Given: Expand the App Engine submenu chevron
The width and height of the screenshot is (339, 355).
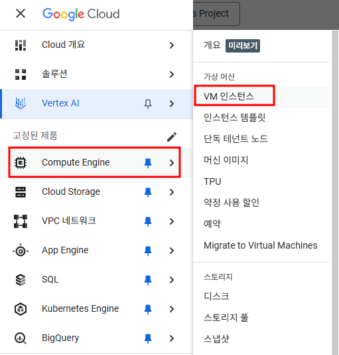Looking at the screenshot, I should (172, 251).
